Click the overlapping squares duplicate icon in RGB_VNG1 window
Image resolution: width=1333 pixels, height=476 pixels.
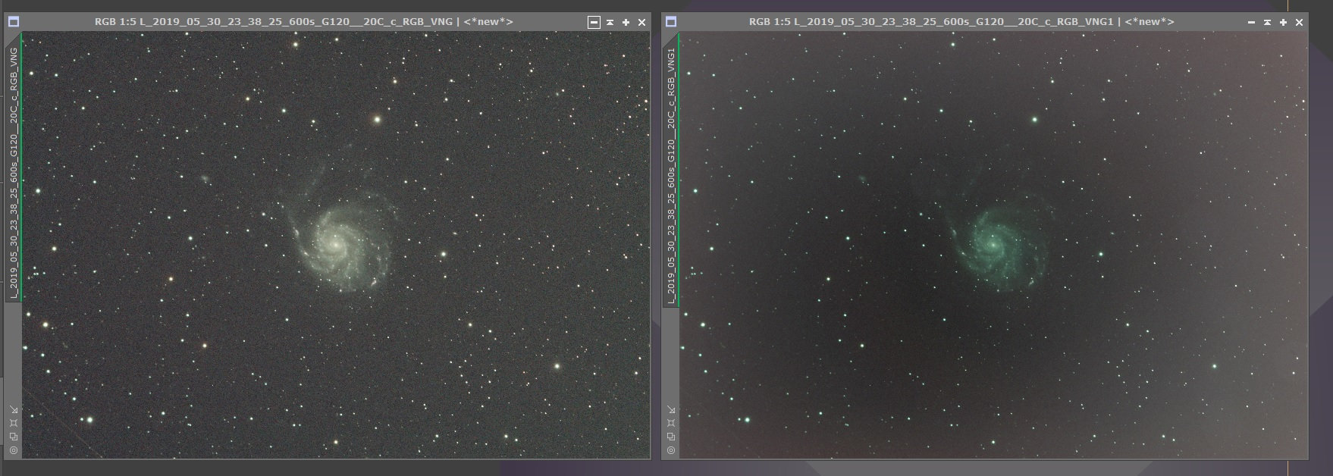[671, 437]
